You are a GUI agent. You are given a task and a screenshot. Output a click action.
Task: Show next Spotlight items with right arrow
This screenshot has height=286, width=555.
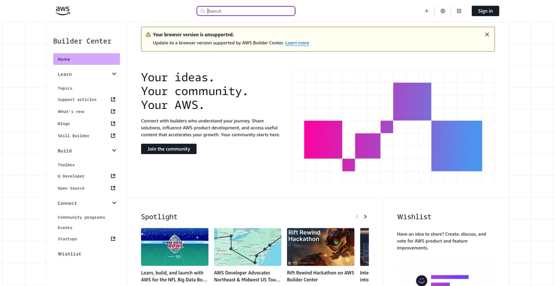click(x=365, y=217)
